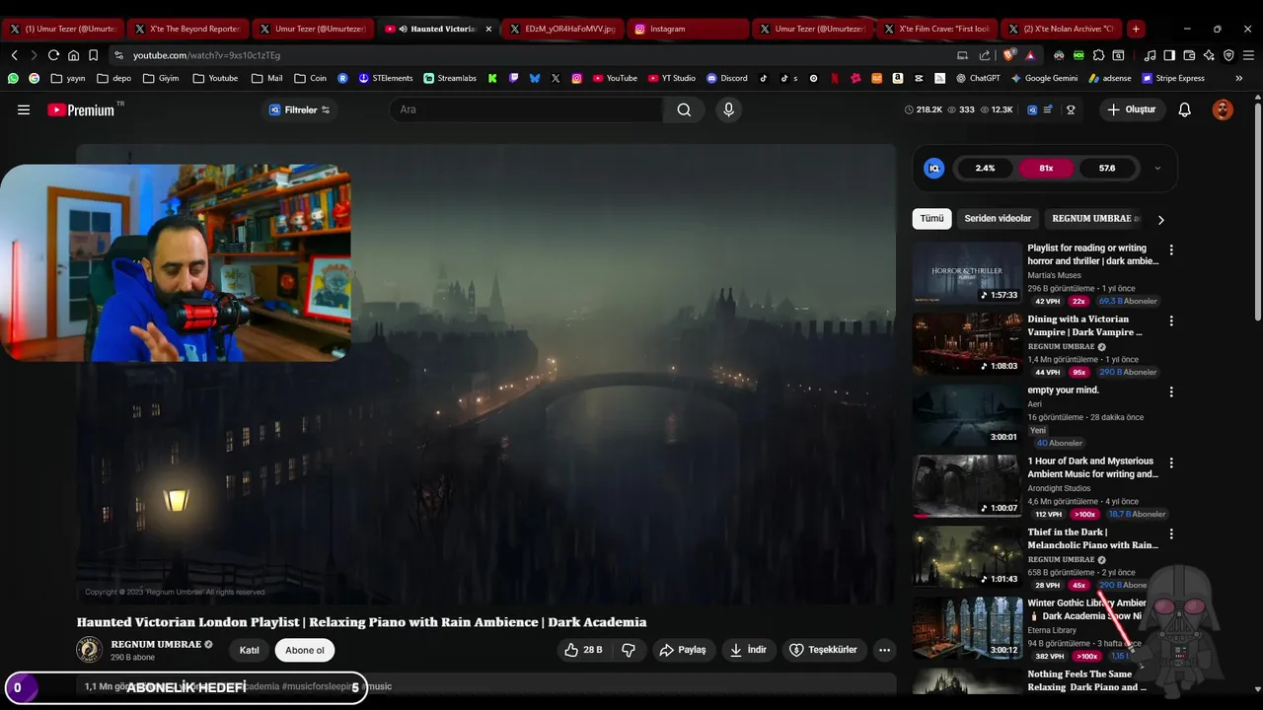This screenshot has height=710, width=1263.
Task: Click the Teşekkürler thanks button
Action: tap(824, 650)
